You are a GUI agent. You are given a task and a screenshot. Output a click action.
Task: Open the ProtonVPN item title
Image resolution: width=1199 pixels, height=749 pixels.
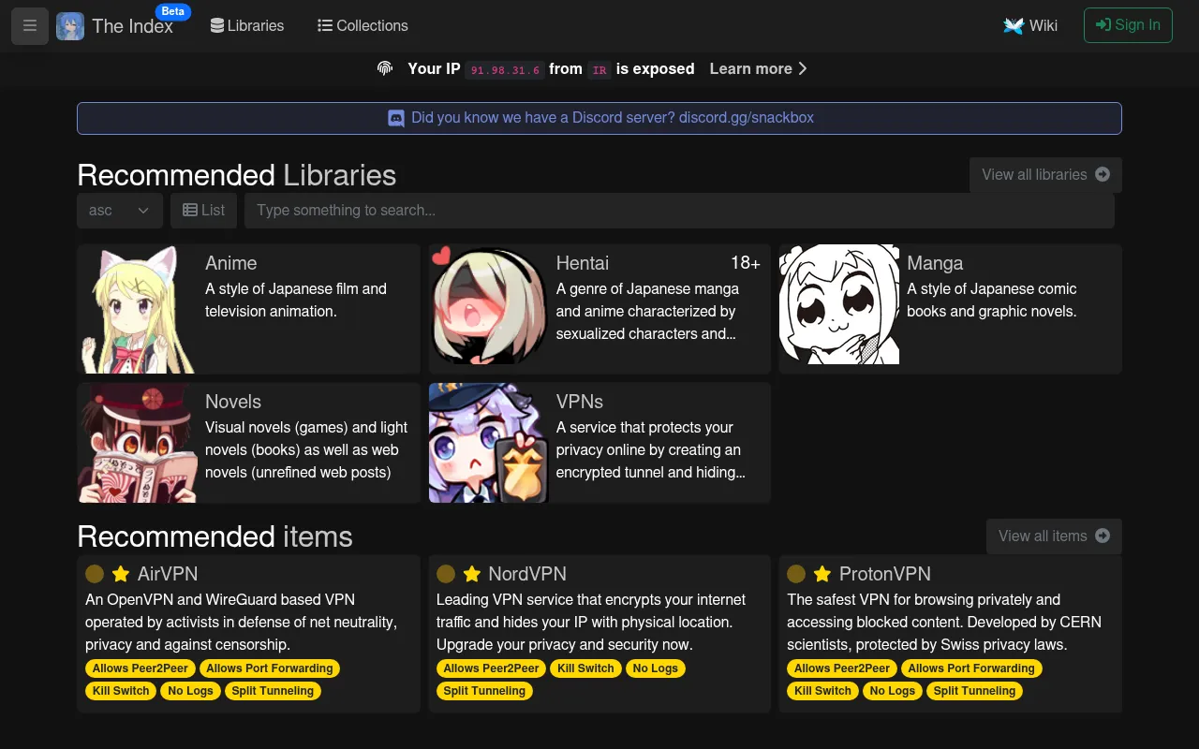point(885,574)
